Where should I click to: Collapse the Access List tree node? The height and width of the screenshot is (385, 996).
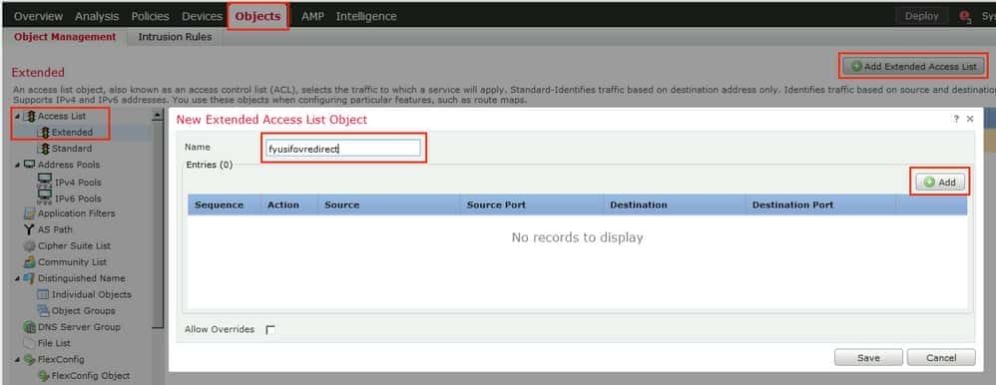(x=17, y=117)
